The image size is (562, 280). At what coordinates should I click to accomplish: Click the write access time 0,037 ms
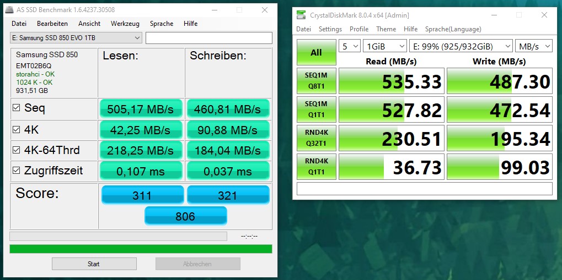coord(228,171)
